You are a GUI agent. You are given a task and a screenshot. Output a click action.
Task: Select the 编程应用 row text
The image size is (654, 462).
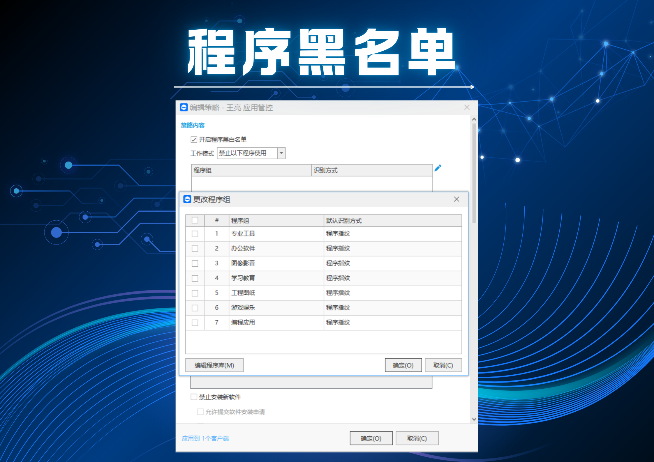tap(243, 323)
